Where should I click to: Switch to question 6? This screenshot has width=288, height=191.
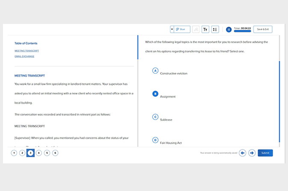tap(55, 153)
